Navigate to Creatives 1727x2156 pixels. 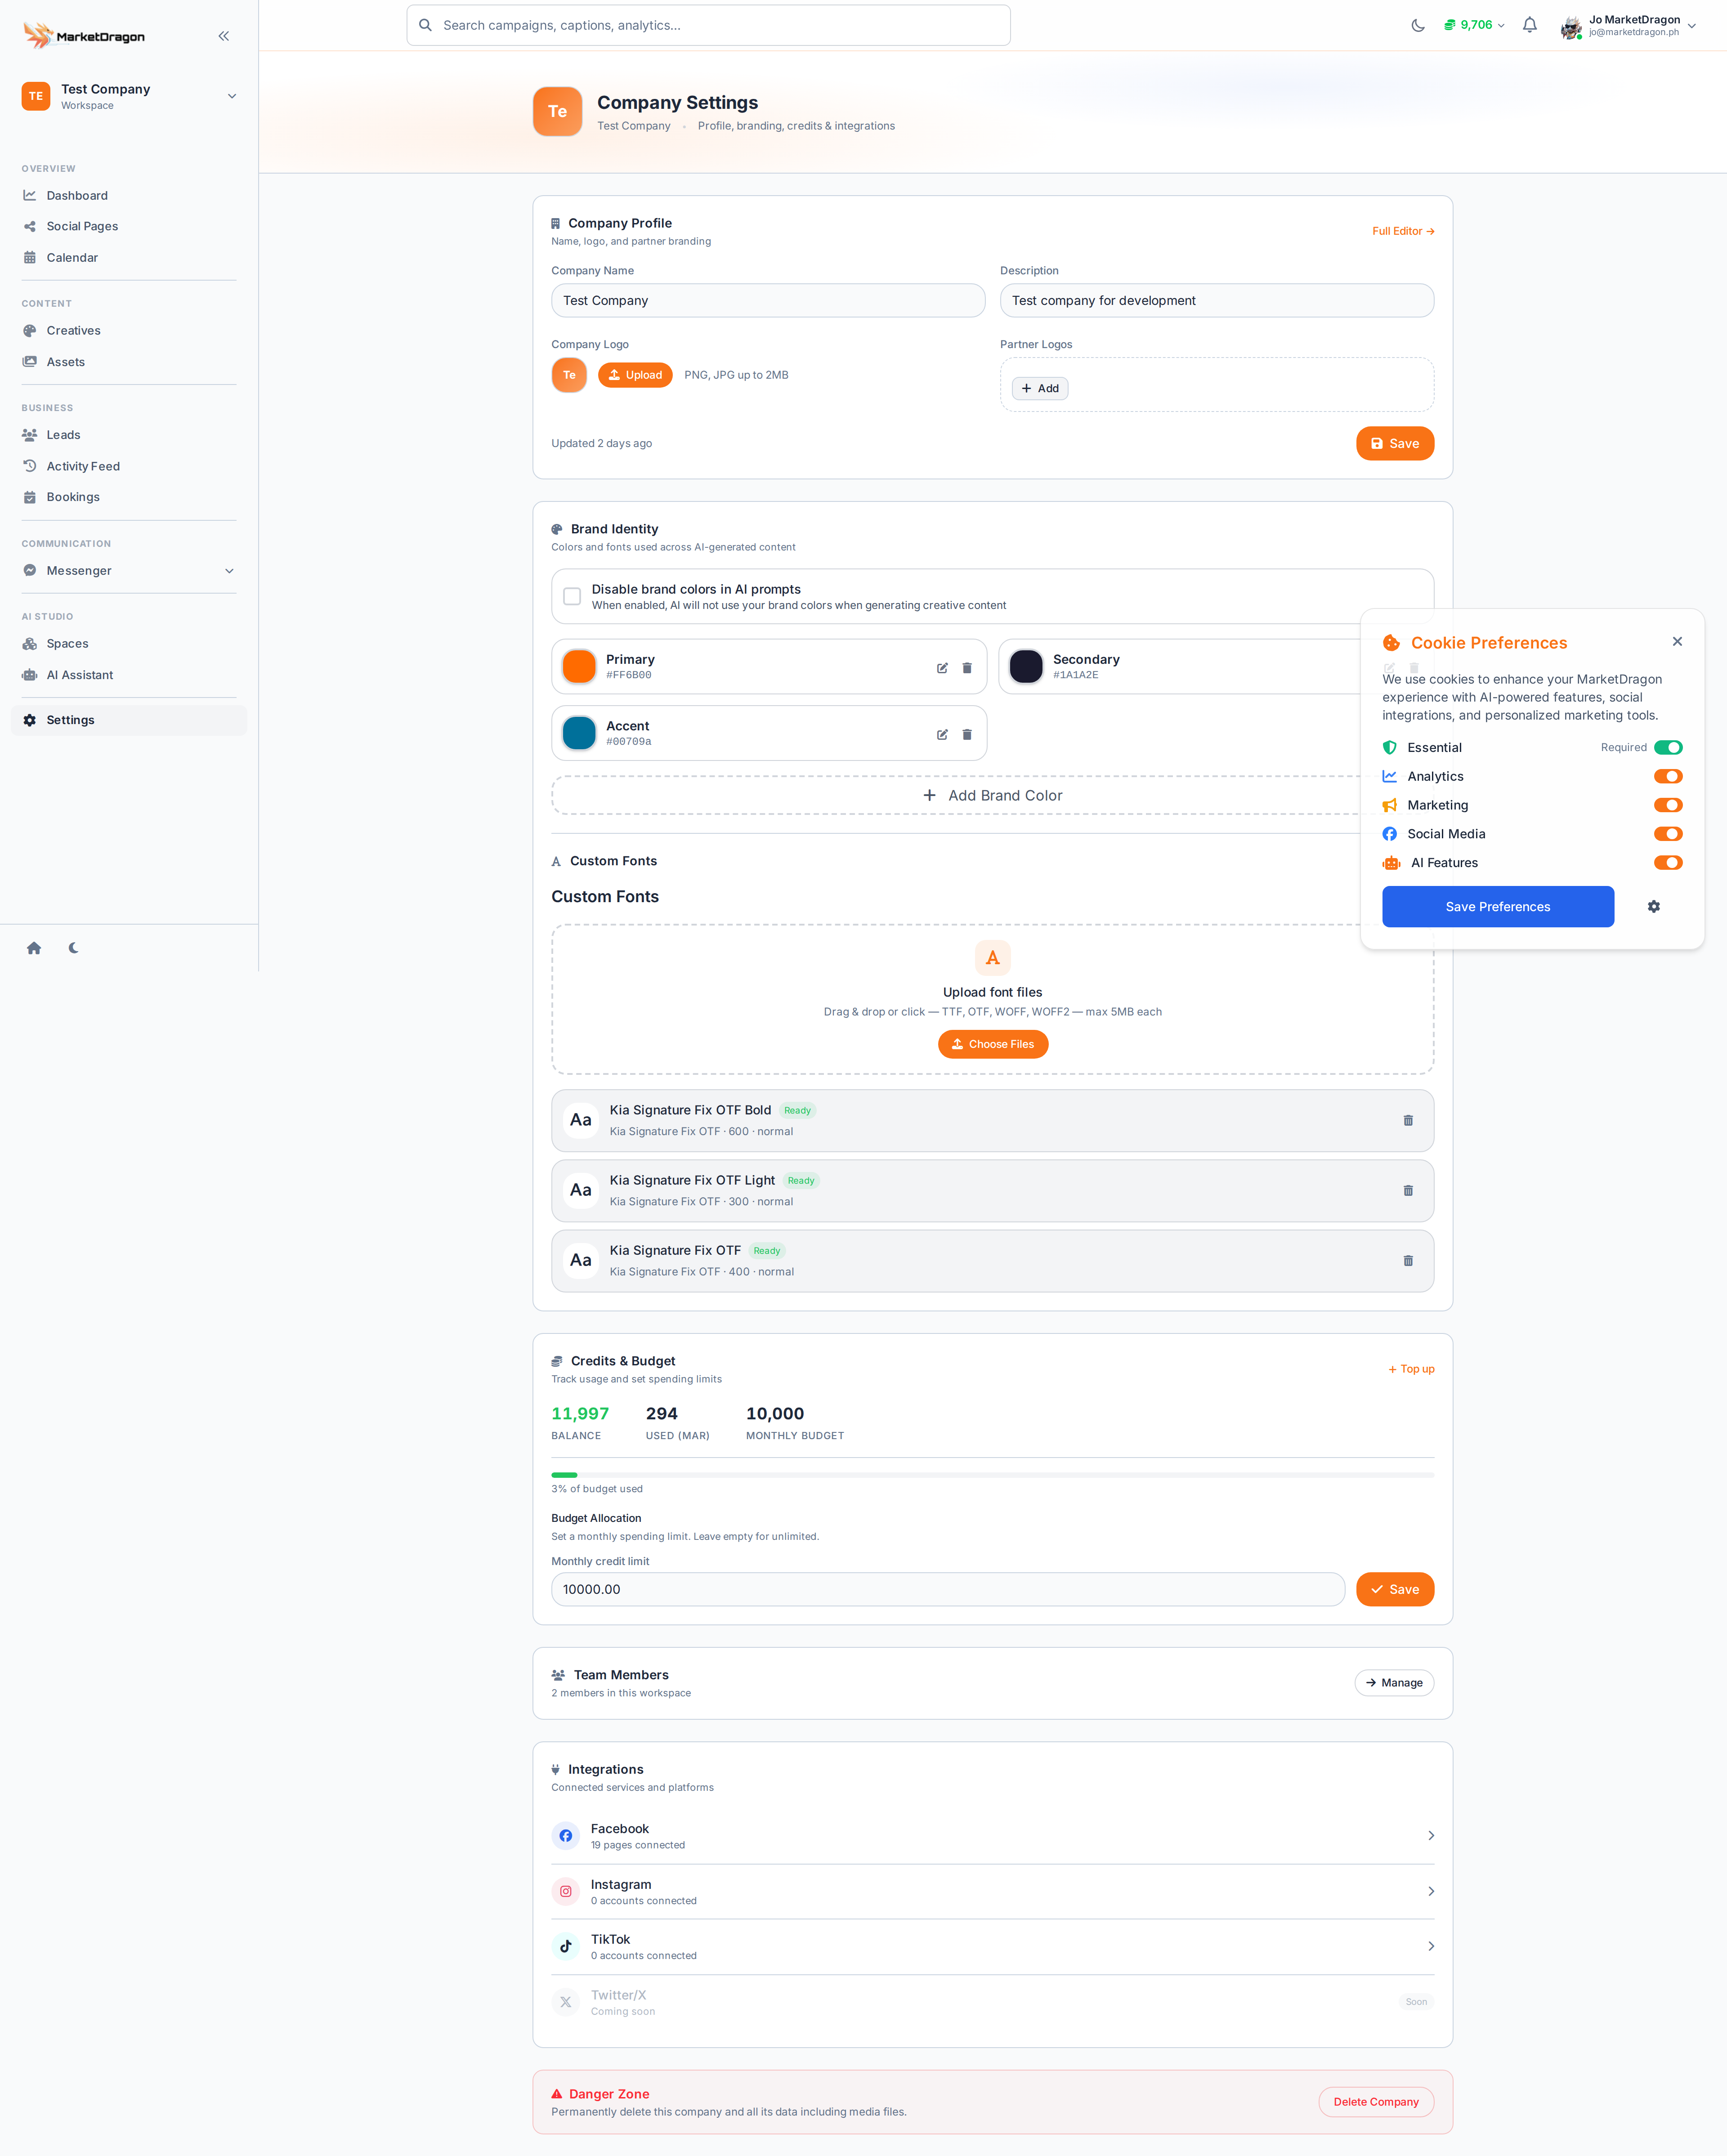point(129,331)
